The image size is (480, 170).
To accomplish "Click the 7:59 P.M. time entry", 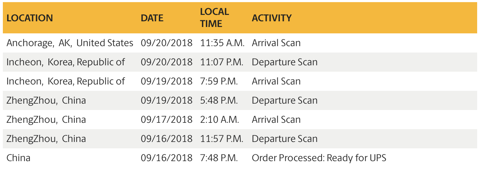I will pyautogui.click(x=219, y=81).
